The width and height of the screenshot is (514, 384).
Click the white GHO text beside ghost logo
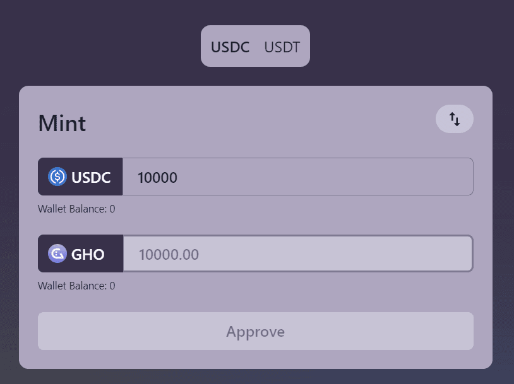point(88,255)
